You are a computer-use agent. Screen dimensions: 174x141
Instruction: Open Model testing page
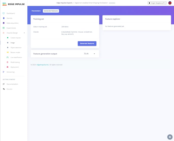tap(15, 62)
